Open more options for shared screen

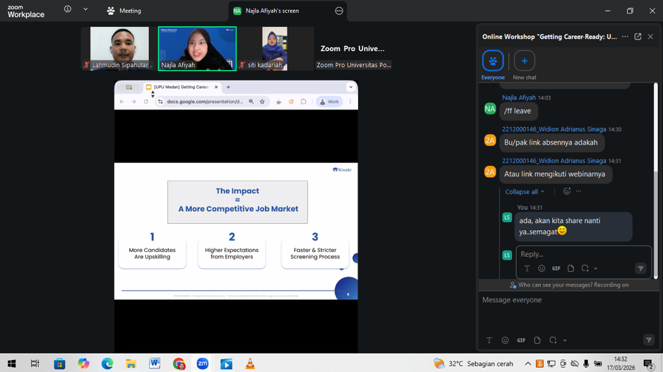coord(339,11)
